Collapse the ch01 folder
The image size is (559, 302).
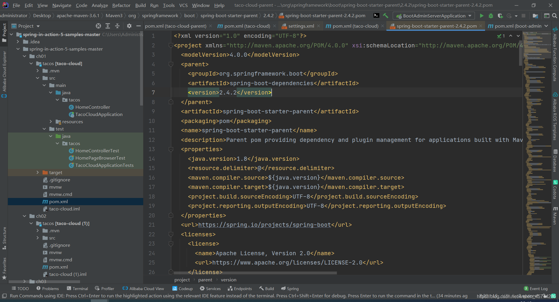click(25, 56)
